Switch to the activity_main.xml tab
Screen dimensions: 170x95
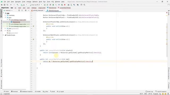[38, 11]
